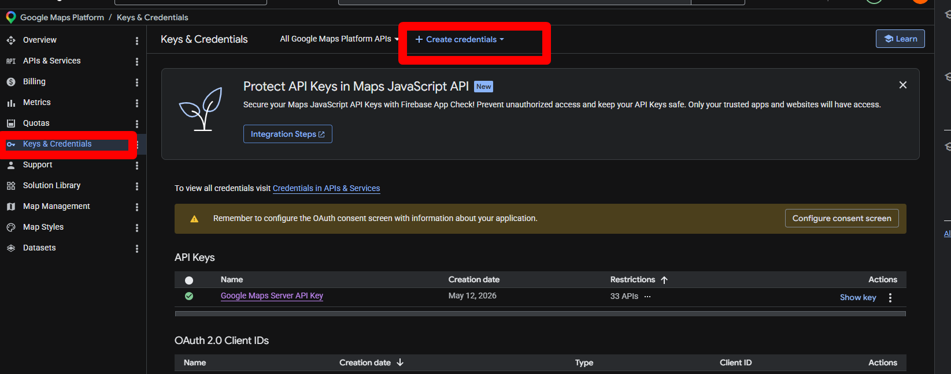Click the plant illustration in the banner
This screenshot has height=374, width=951.
click(x=201, y=109)
